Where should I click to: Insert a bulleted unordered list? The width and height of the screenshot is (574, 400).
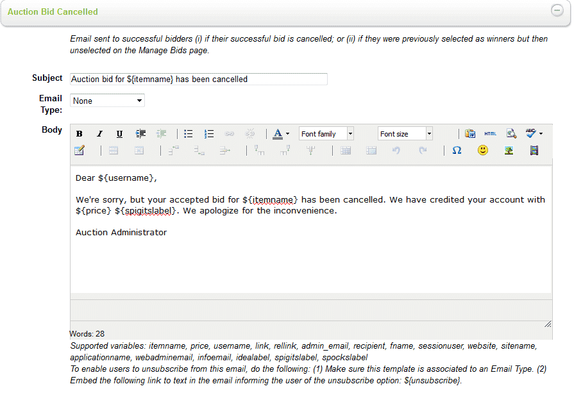pyautogui.click(x=189, y=134)
